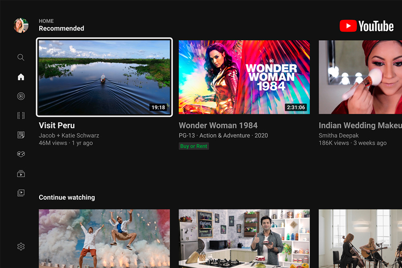Resume the kitchen chef cake video
Image resolution: width=402 pixels, height=268 pixels.
coord(244,239)
